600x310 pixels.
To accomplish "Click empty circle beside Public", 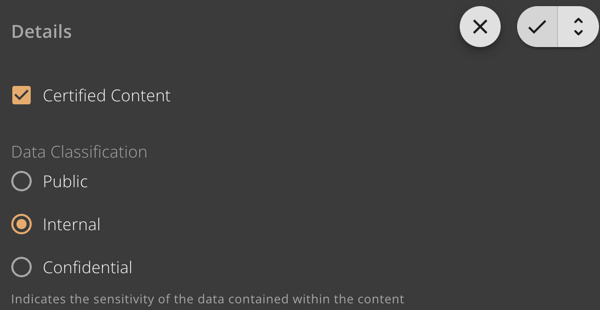I will tap(22, 181).
